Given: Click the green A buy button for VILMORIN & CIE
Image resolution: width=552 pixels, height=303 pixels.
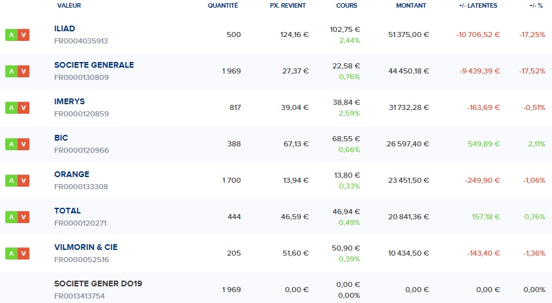Looking at the screenshot, I should 12,253.
